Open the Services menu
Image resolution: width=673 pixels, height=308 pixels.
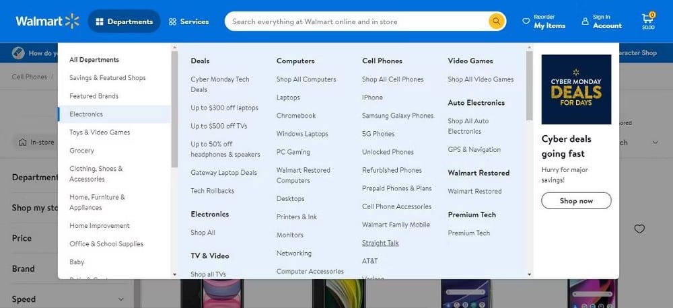(x=188, y=22)
